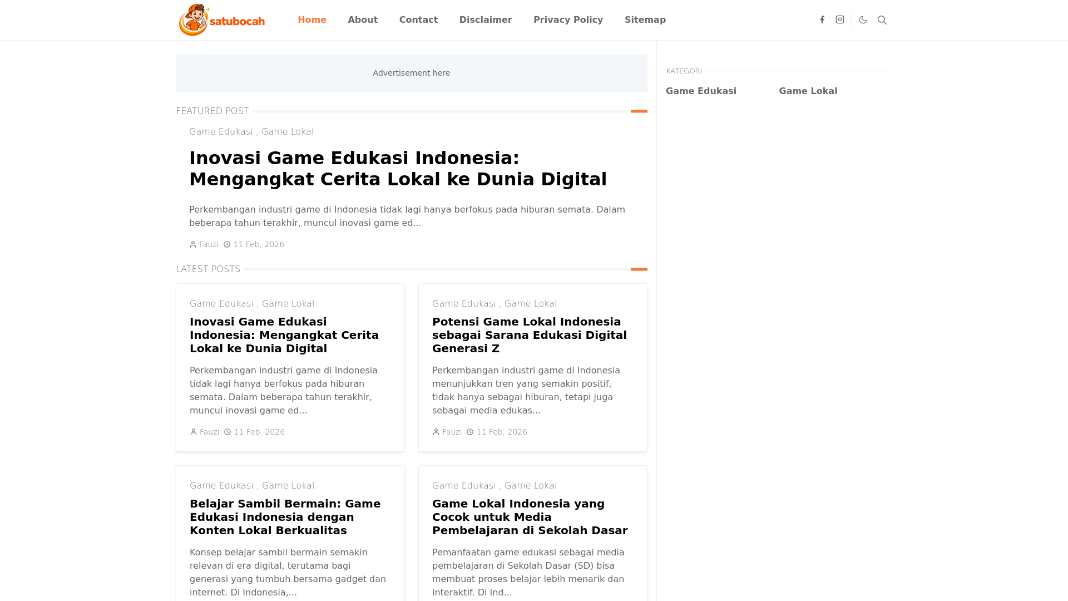Go to the Home menu item
Screen dimensions: 1068x601
coord(312,20)
